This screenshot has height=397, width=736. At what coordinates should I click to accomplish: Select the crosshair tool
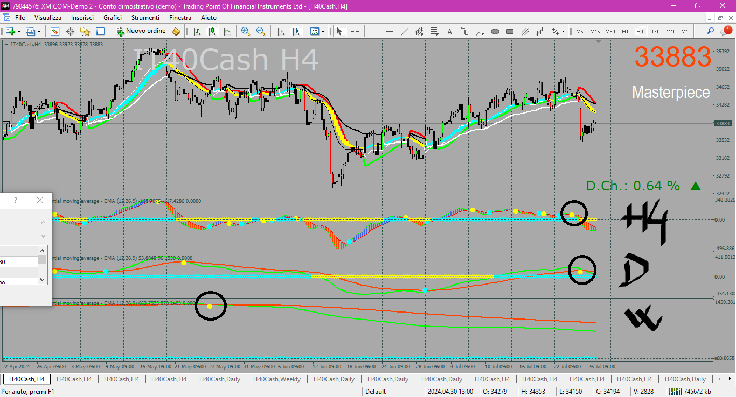click(x=355, y=31)
